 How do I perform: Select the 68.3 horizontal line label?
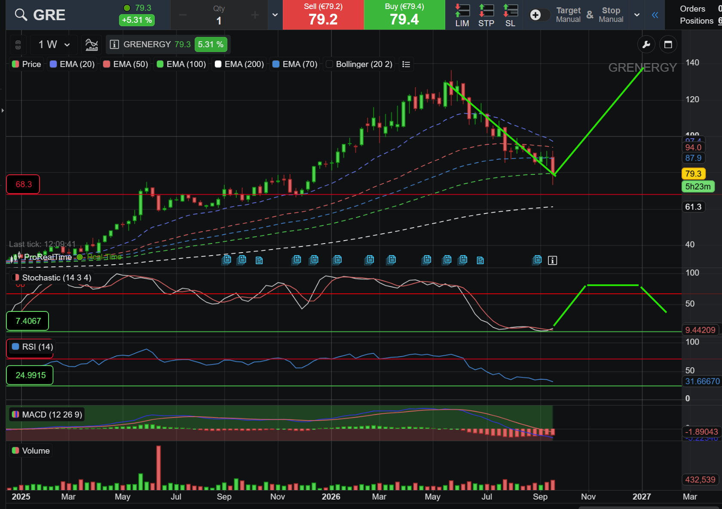click(x=23, y=184)
